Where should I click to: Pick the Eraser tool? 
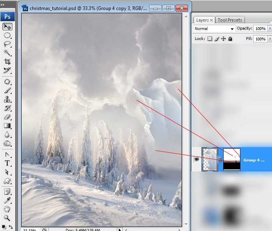[7, 117]
